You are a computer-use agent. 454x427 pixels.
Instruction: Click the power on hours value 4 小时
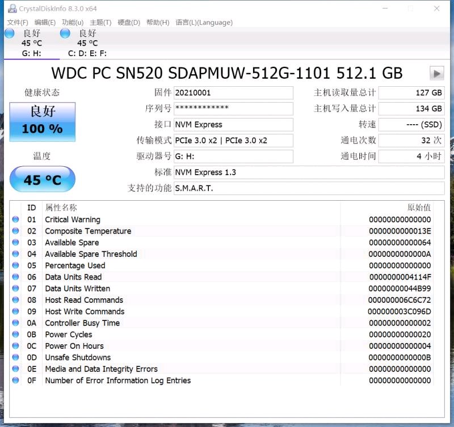pos(411,157)
